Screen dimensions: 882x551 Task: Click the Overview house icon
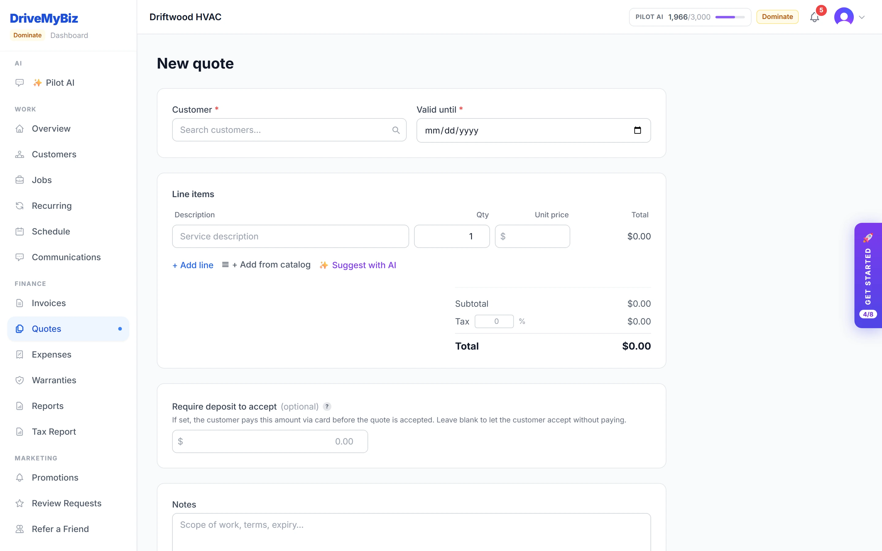(x=20, y=129)
